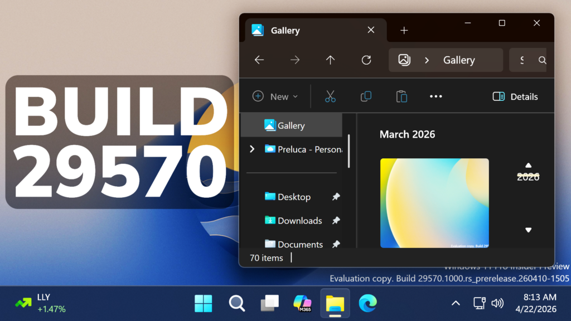Click the timeline scroll up arrow
The width and height of the screenshot is (571, 321).
click(x=529, y=165)
